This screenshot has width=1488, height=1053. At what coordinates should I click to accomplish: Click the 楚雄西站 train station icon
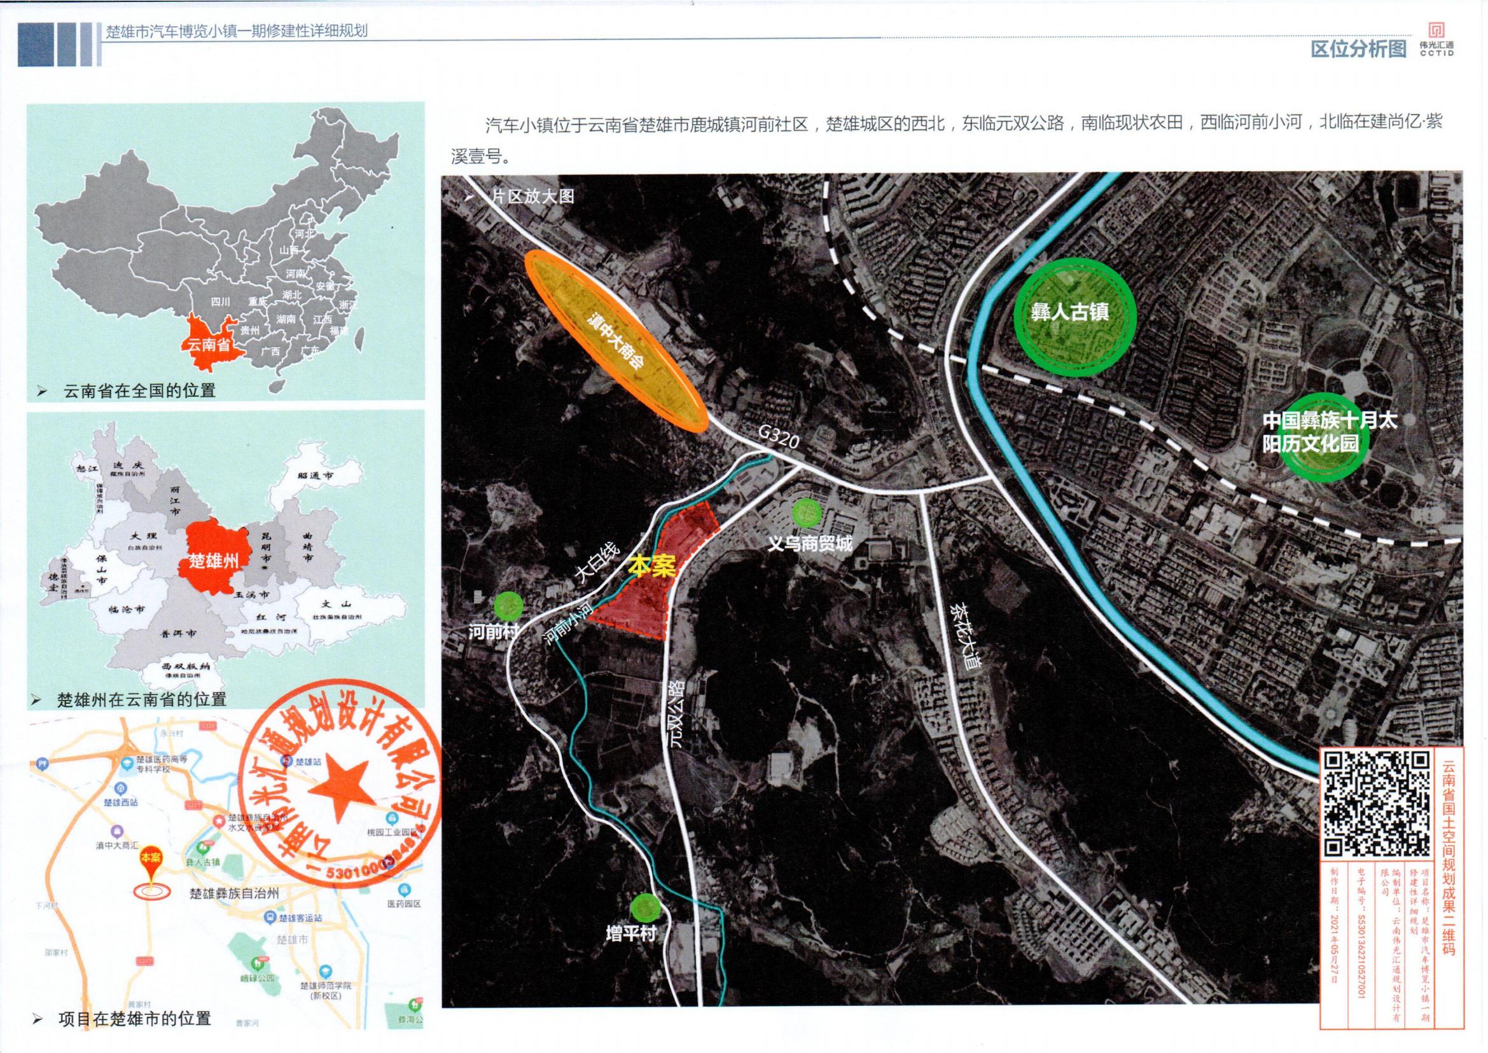coord(122,788)
